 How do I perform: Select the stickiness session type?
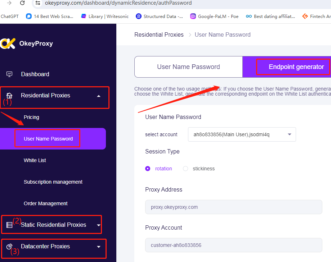click(x=185, y=169)
